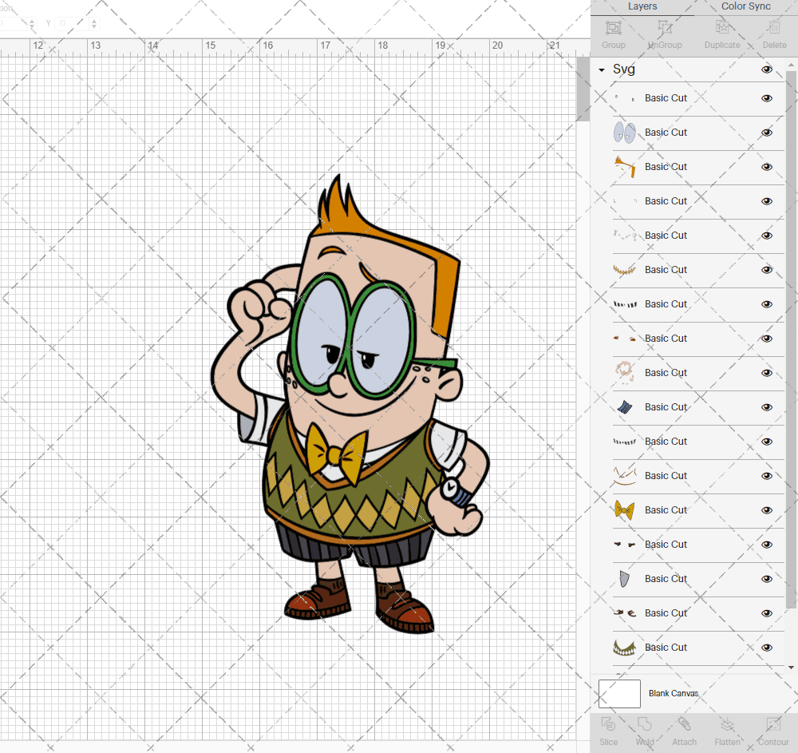Toggle visibility of the skin-tone body layer
Viewport: 798px width, 753px height.
click(x=766, y=373)
